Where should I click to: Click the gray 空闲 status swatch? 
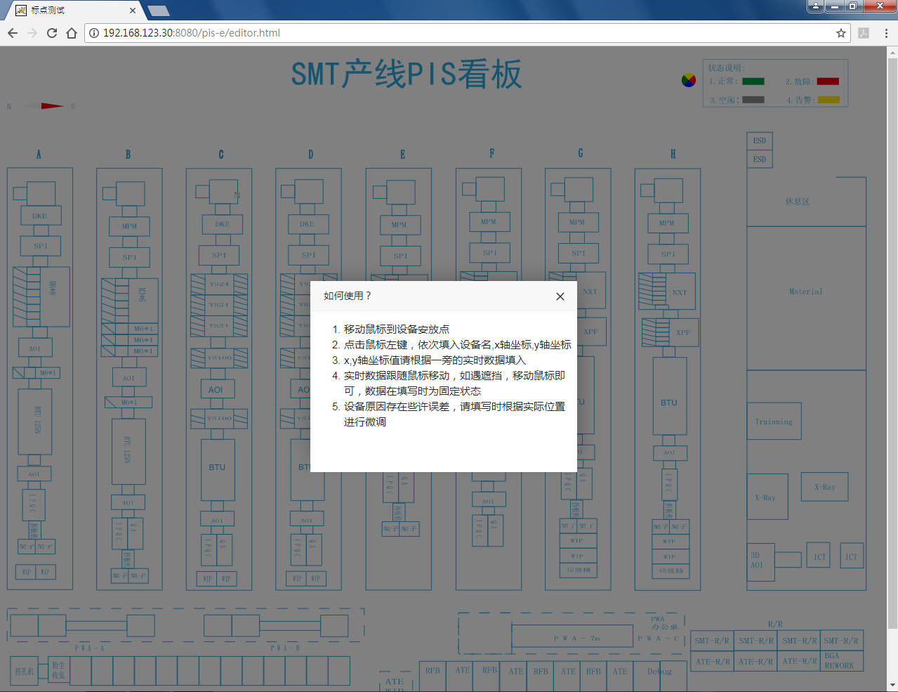click(753, 100)
